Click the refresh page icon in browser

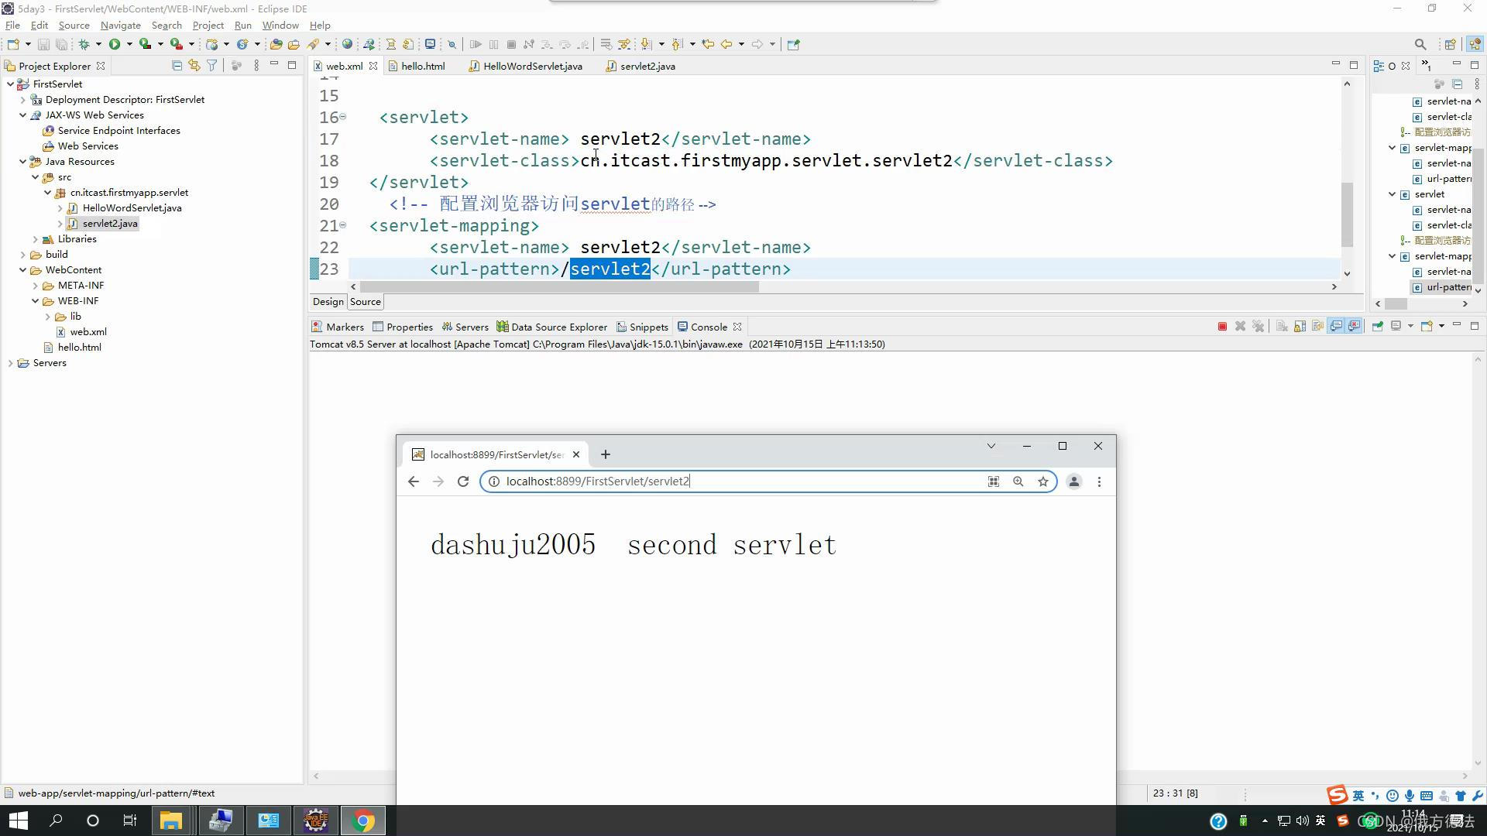pyautogui.click(x=464, y=481)
